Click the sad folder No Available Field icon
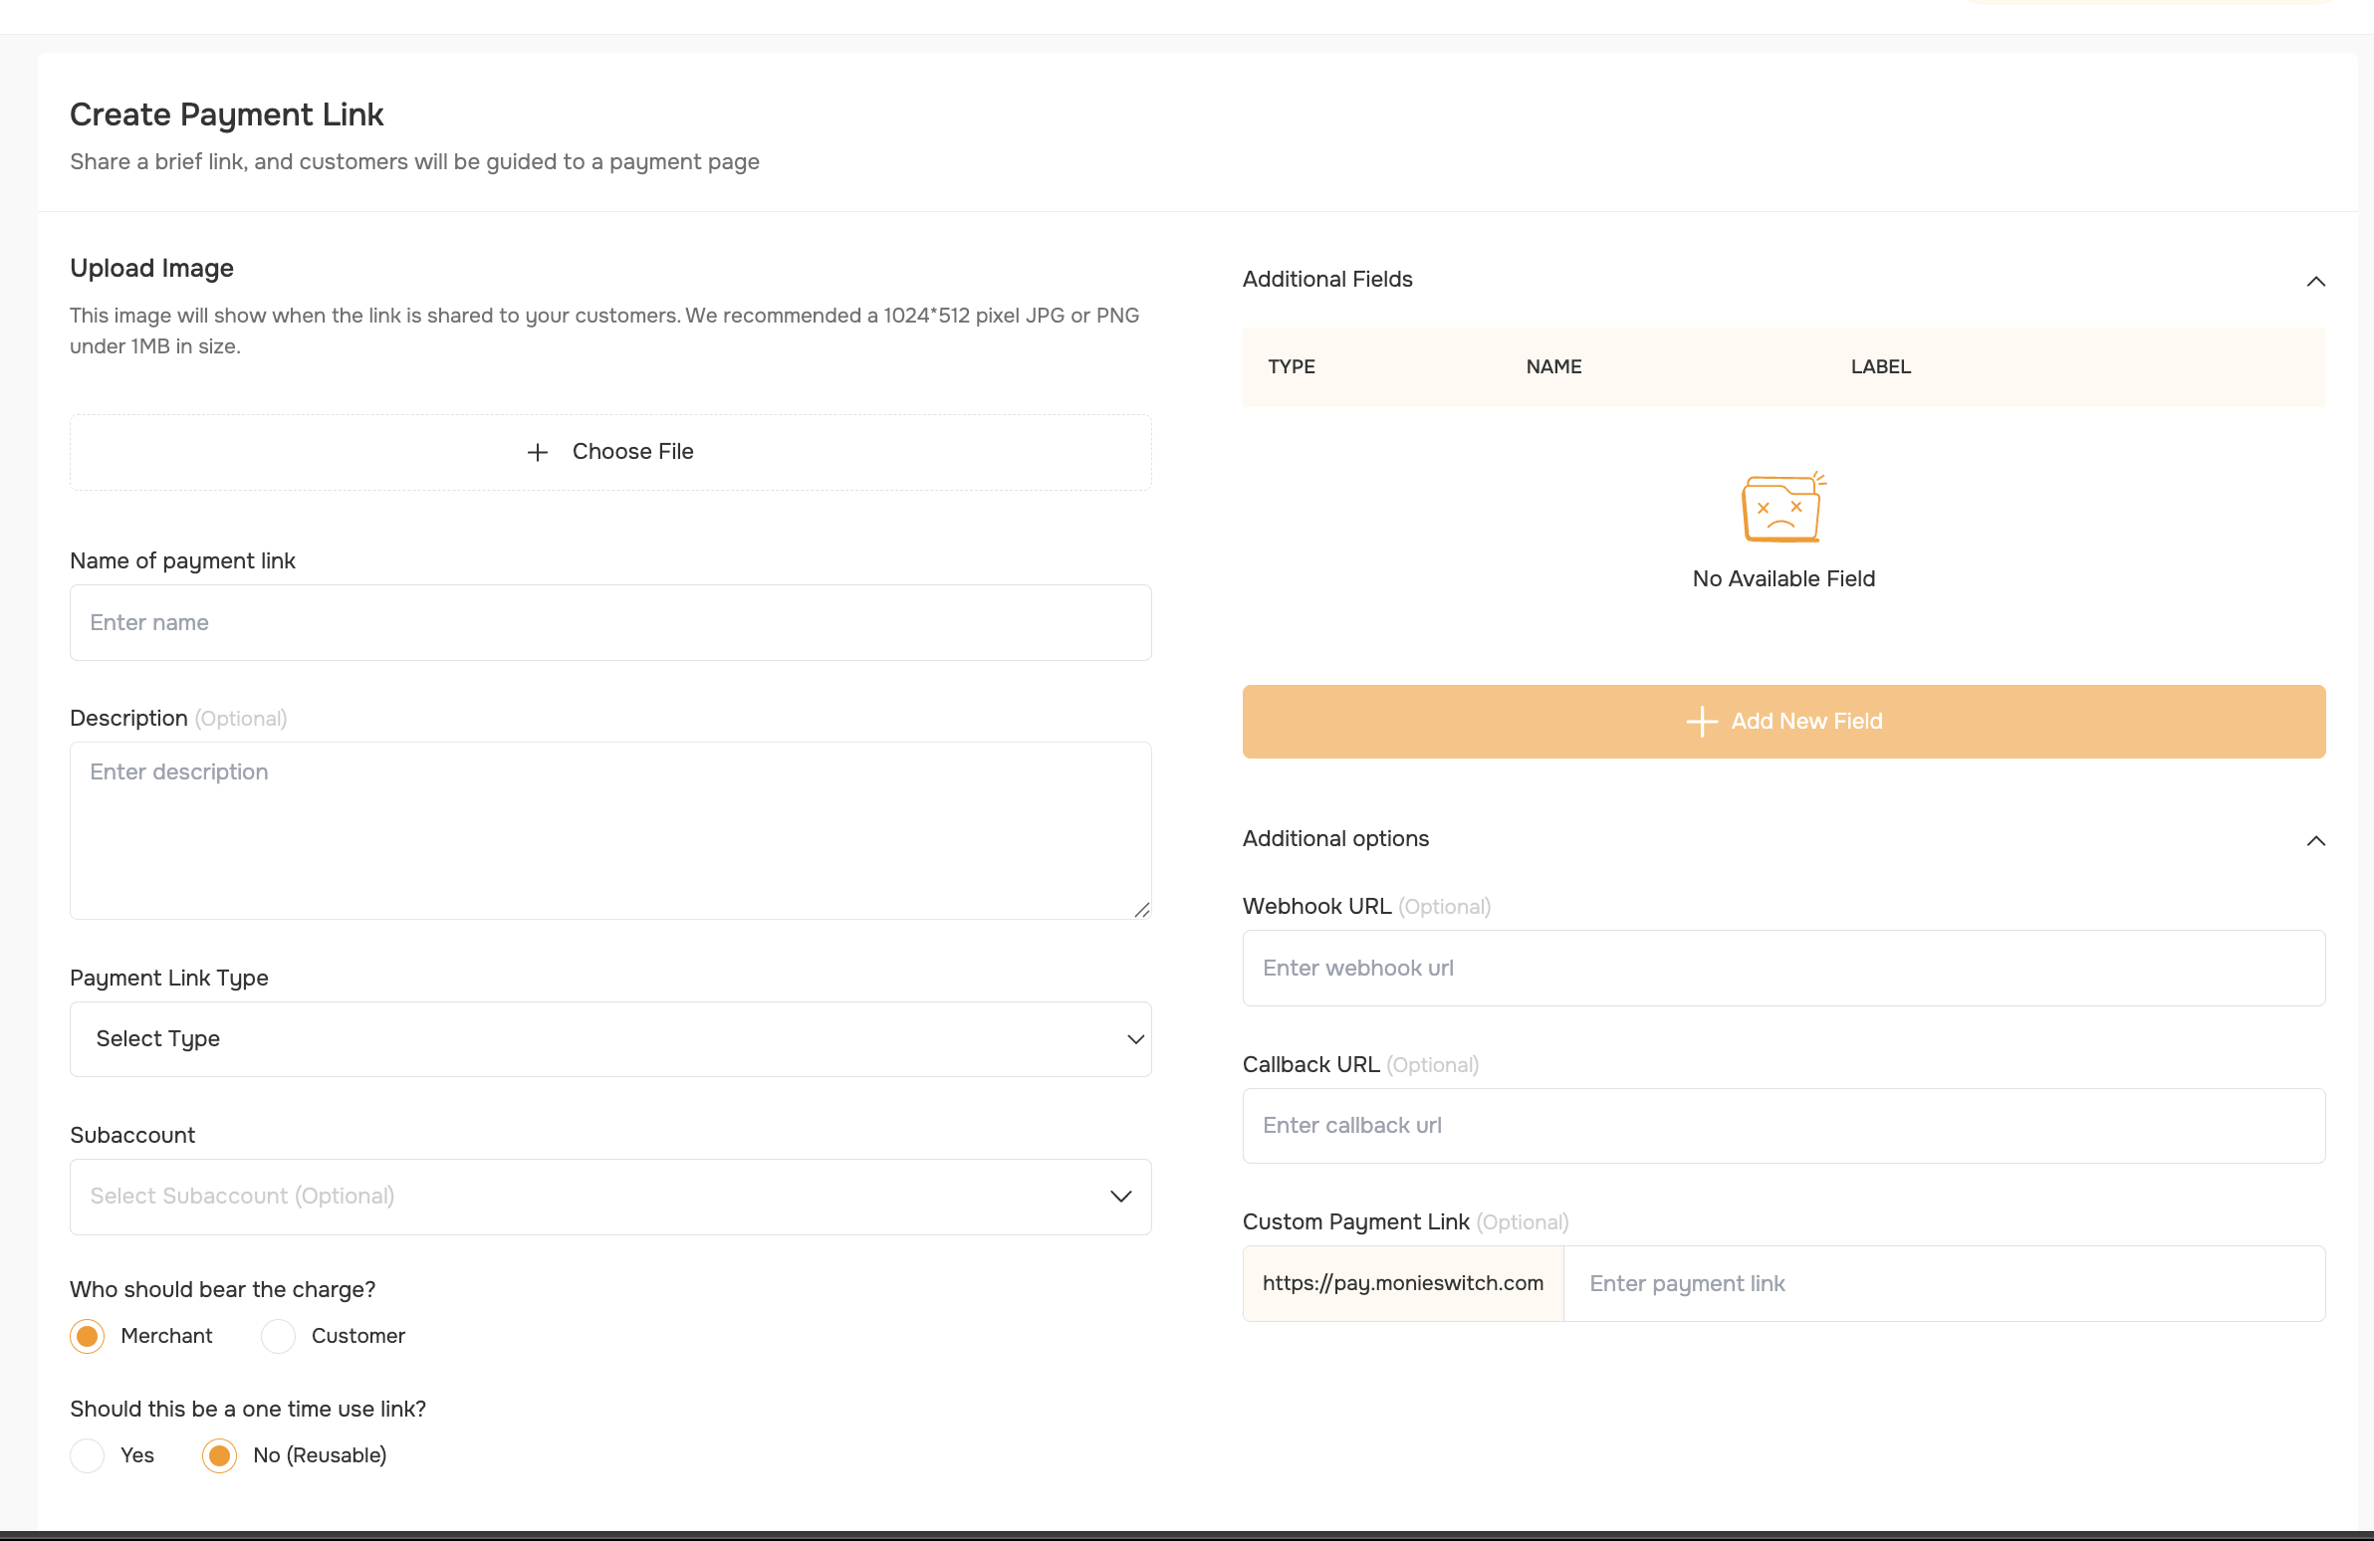The width and height of the screenshot is (2374, 1541). [1783, 507]
